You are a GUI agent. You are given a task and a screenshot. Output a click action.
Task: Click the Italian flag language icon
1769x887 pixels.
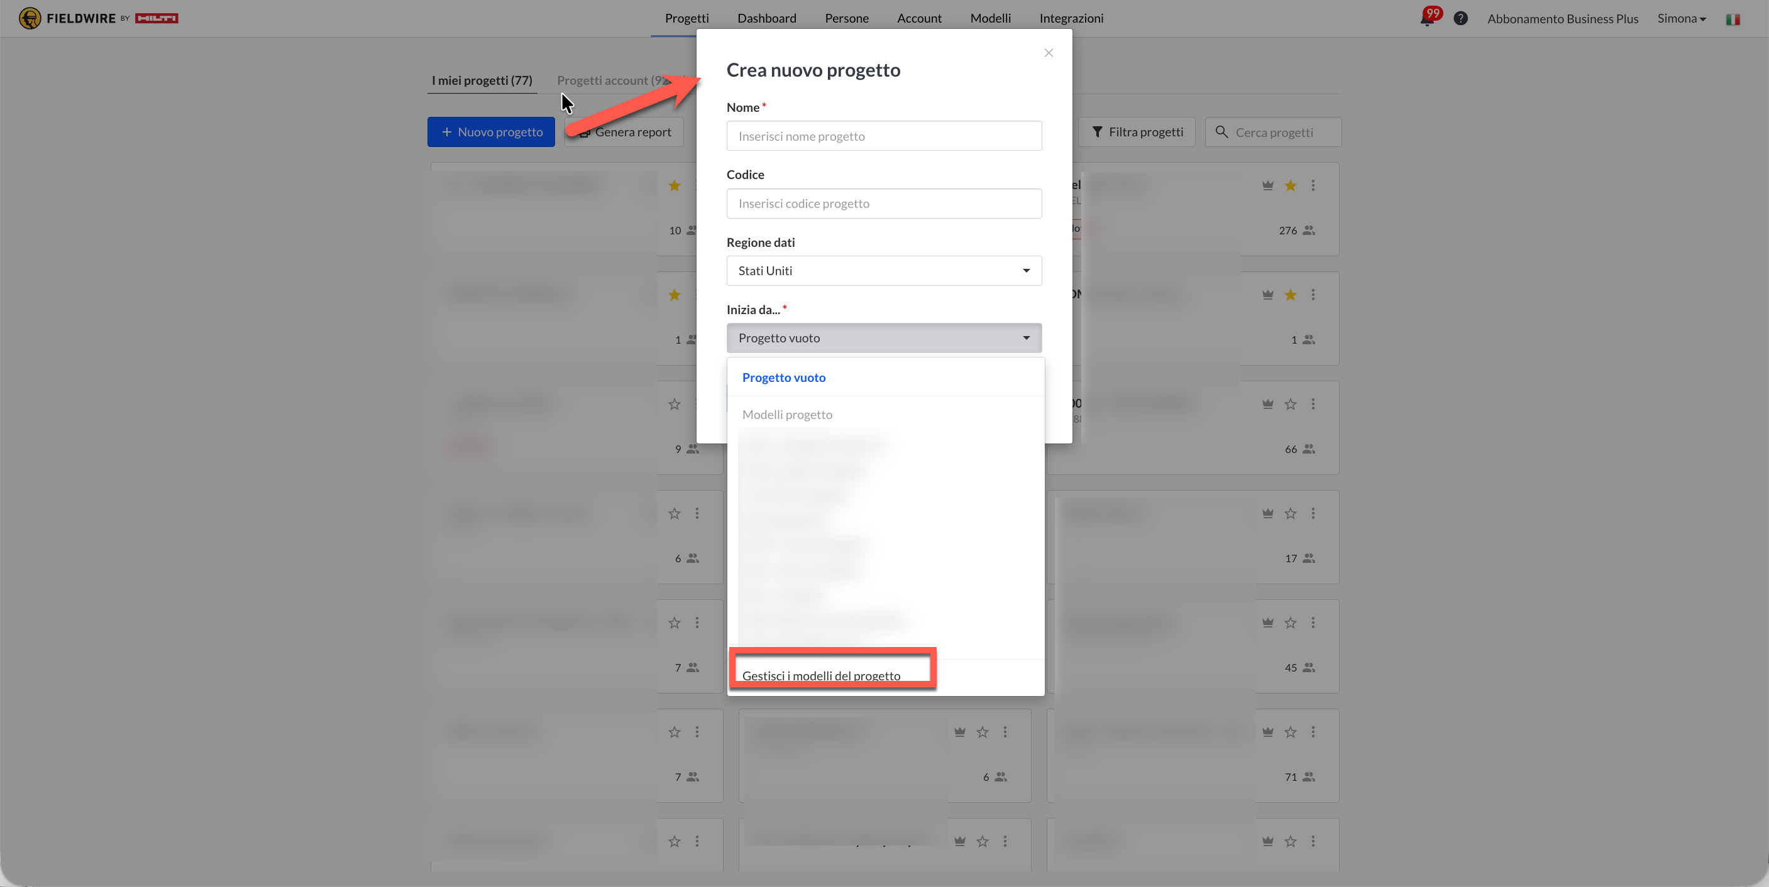1733,18
